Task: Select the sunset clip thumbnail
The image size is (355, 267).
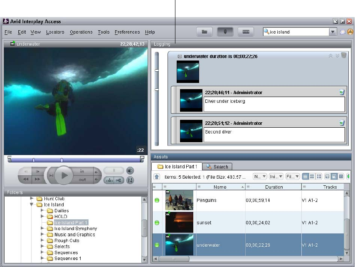Action: coord(179,223)
